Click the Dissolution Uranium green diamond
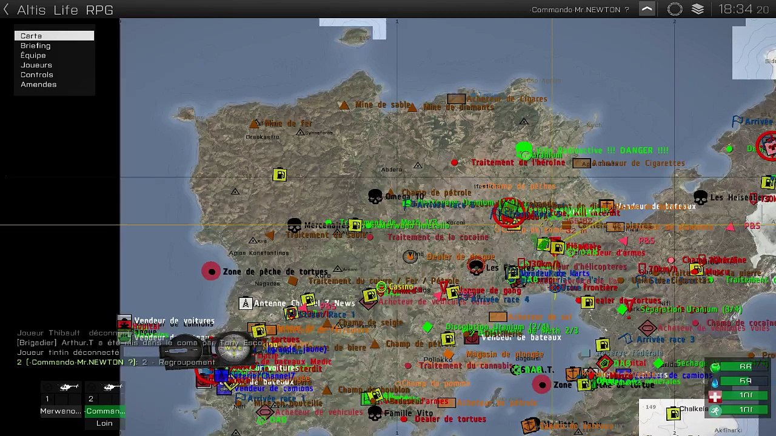The image size is (776, 436). (428, 327)
